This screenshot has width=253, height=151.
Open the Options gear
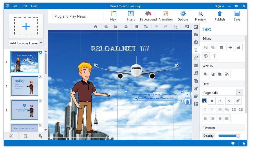point(183,16)
